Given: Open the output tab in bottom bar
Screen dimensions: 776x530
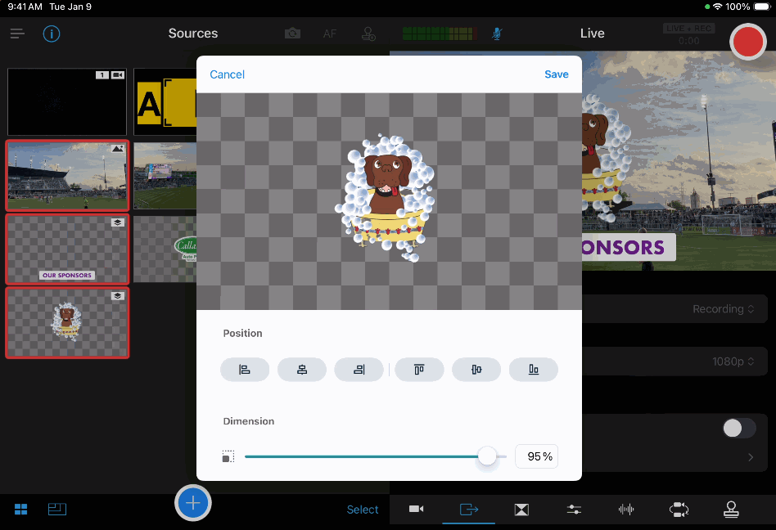Looking at the screenshot, I should click(469, 510).
